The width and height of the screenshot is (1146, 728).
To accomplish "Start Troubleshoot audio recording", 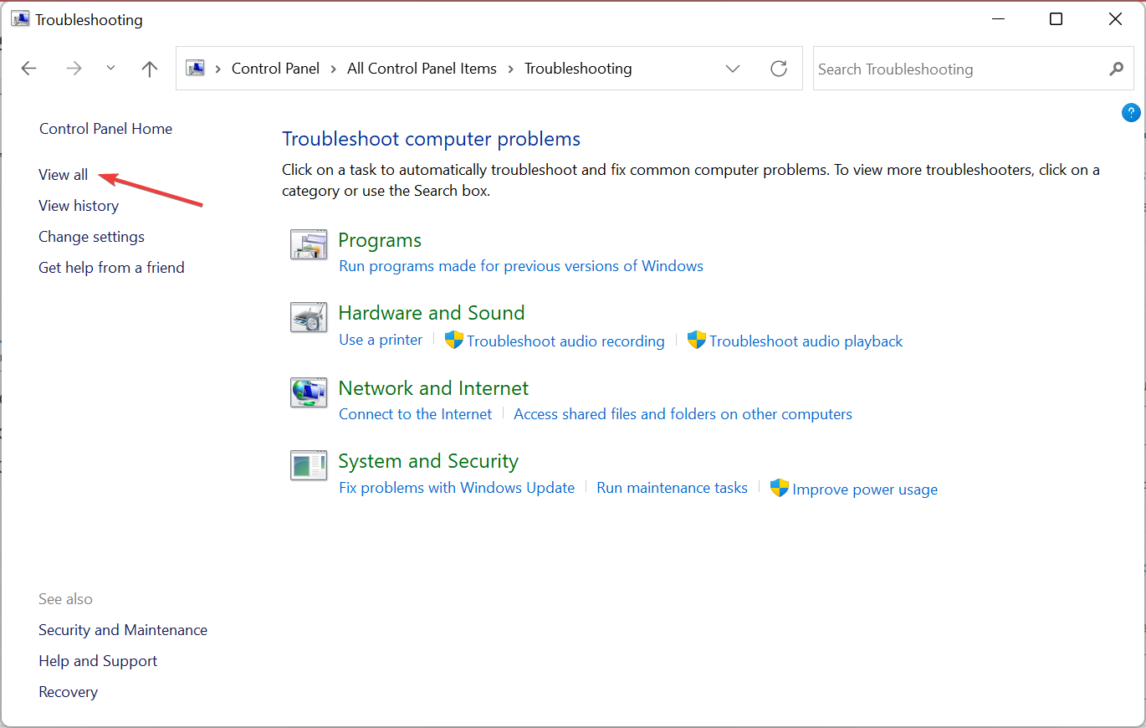I will click(x=565, y=341).
